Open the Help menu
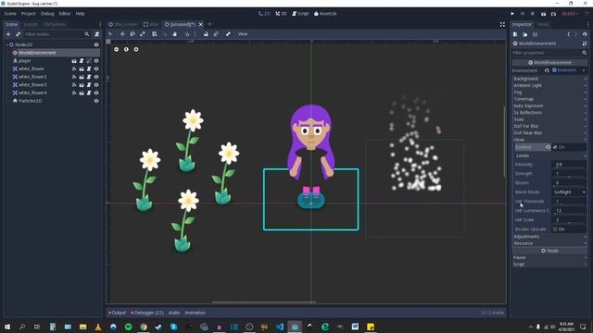Screen dimensions: 593x333 [x=80, y=14]
